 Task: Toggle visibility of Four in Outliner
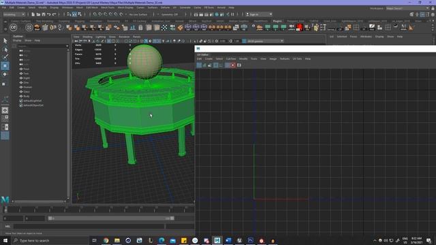click(21, 69)
